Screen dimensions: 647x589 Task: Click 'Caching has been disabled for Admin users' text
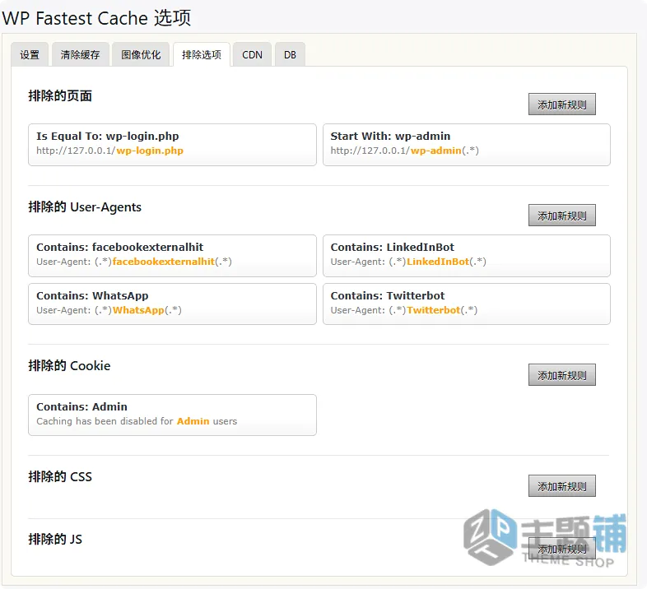[137, 421]
